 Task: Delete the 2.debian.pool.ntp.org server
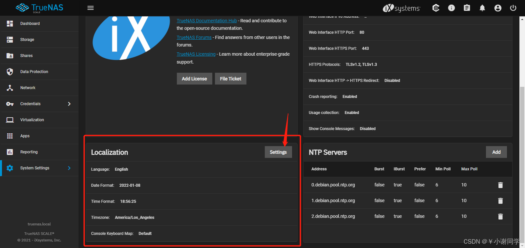tap(500, 217)
